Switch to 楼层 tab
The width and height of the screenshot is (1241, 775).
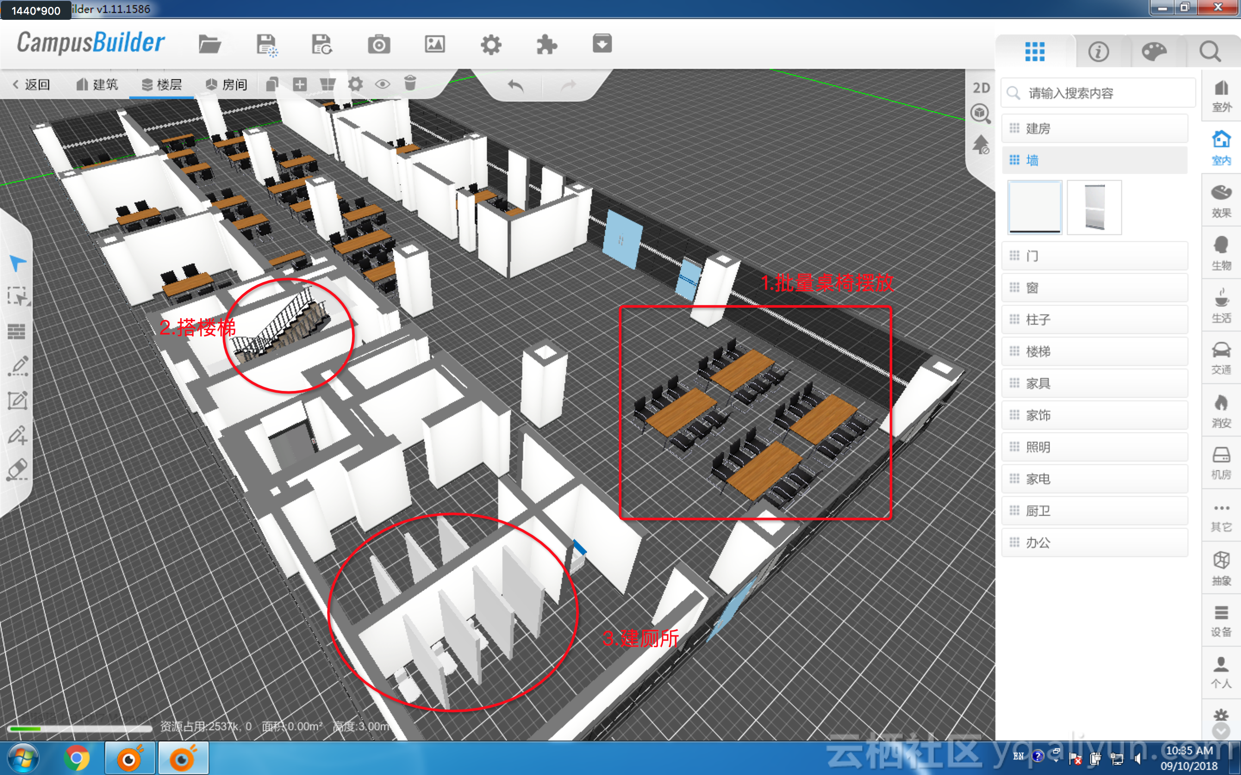(162, 84)
